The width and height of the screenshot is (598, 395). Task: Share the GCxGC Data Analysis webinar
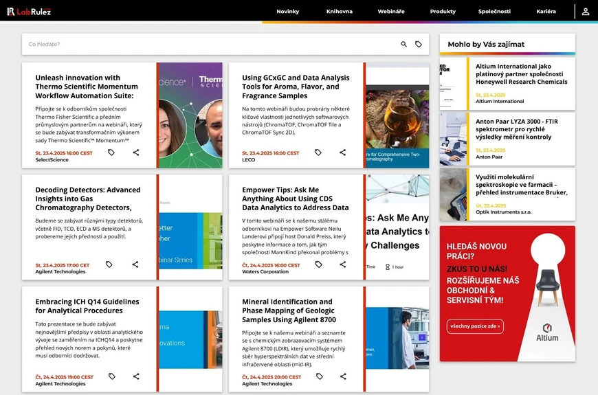[342, 153]
